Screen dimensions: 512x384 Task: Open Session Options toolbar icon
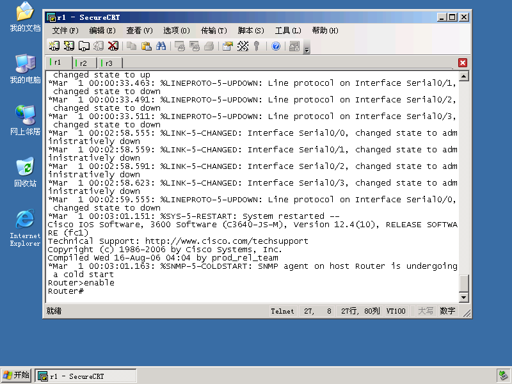pyautogui.click(x=228, y=46)
